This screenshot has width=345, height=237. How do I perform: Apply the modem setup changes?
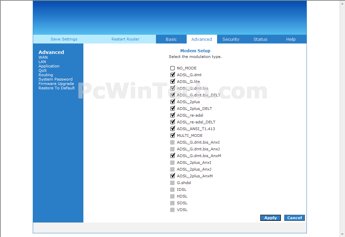pos(270,218)
